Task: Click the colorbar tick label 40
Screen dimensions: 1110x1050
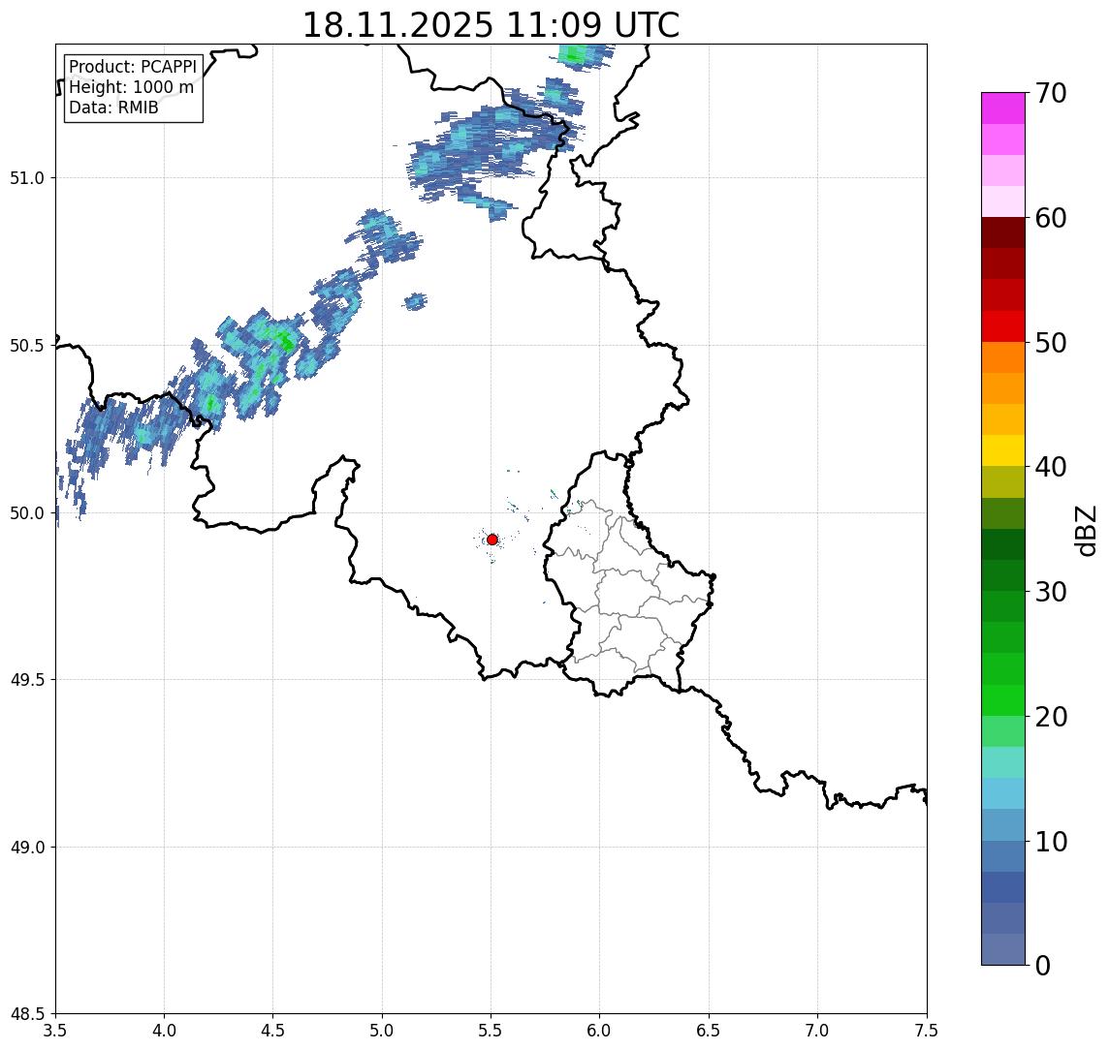Action: (1051, 467)
